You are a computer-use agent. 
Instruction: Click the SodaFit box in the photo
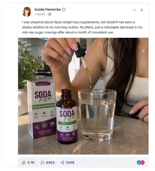(42, 110)
